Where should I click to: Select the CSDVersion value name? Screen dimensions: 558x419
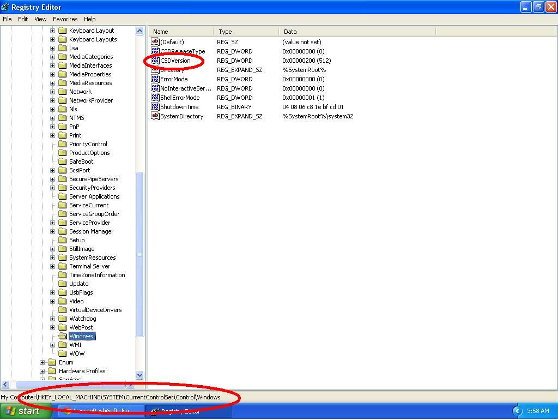pyautogui.click(x=175, y=61)
